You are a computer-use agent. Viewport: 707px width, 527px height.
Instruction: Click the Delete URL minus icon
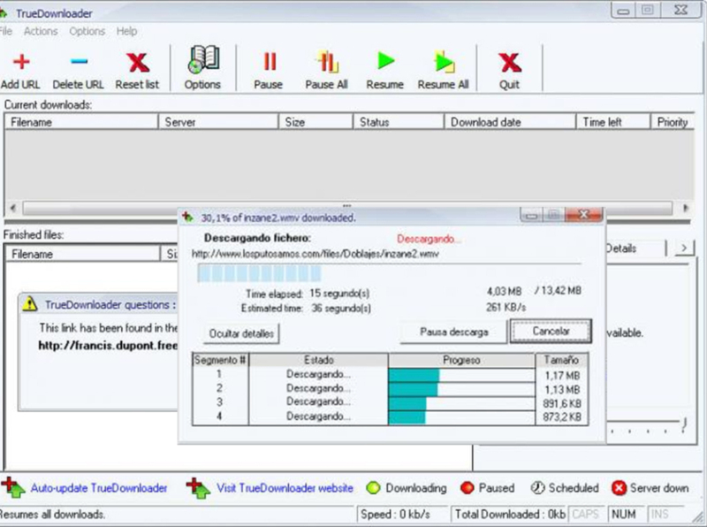(x=79, y=61)
